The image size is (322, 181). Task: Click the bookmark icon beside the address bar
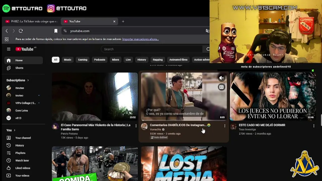pyautogui.click(x=56, y=31)
